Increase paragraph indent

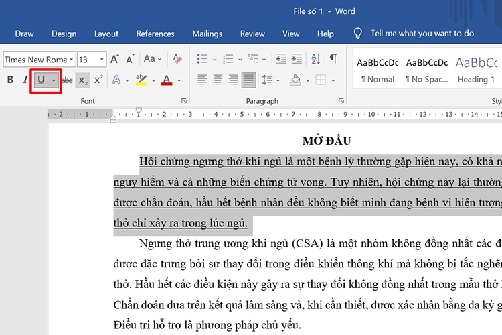coord(297,59)
